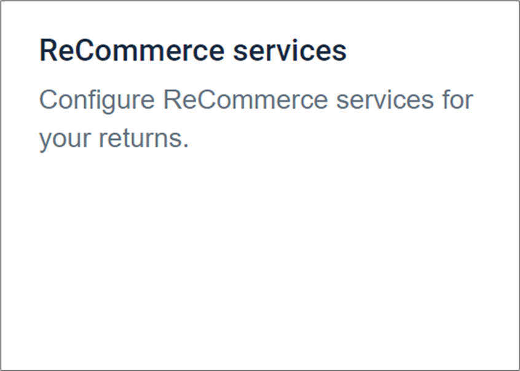Click the 'Configure ReCommerce services' description text

[256, 100]
